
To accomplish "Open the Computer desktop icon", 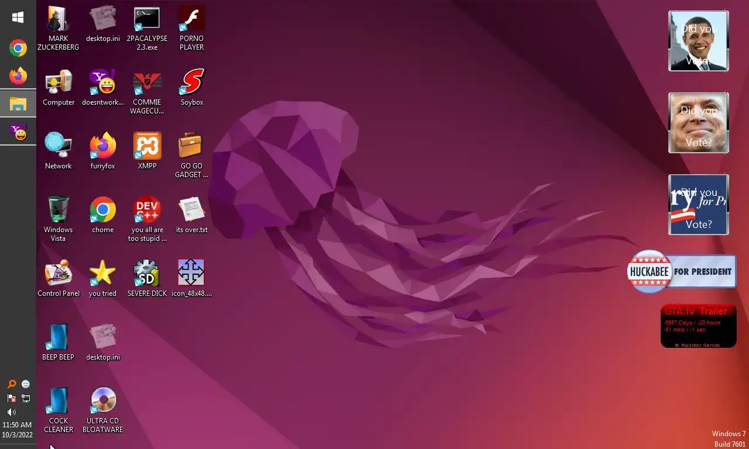I will point(59,88).
